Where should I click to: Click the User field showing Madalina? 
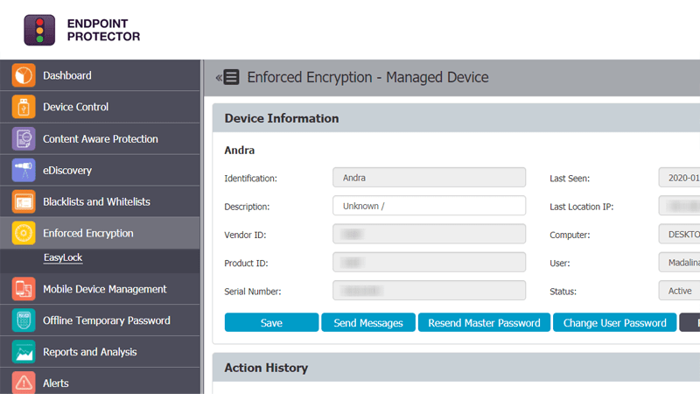(x=680, y=262)
